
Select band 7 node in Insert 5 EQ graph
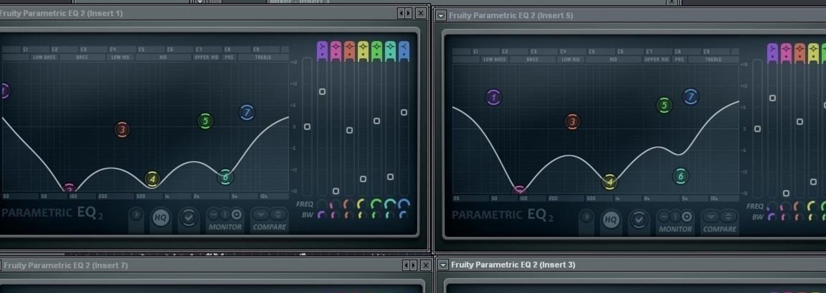(x=691, y=96)
